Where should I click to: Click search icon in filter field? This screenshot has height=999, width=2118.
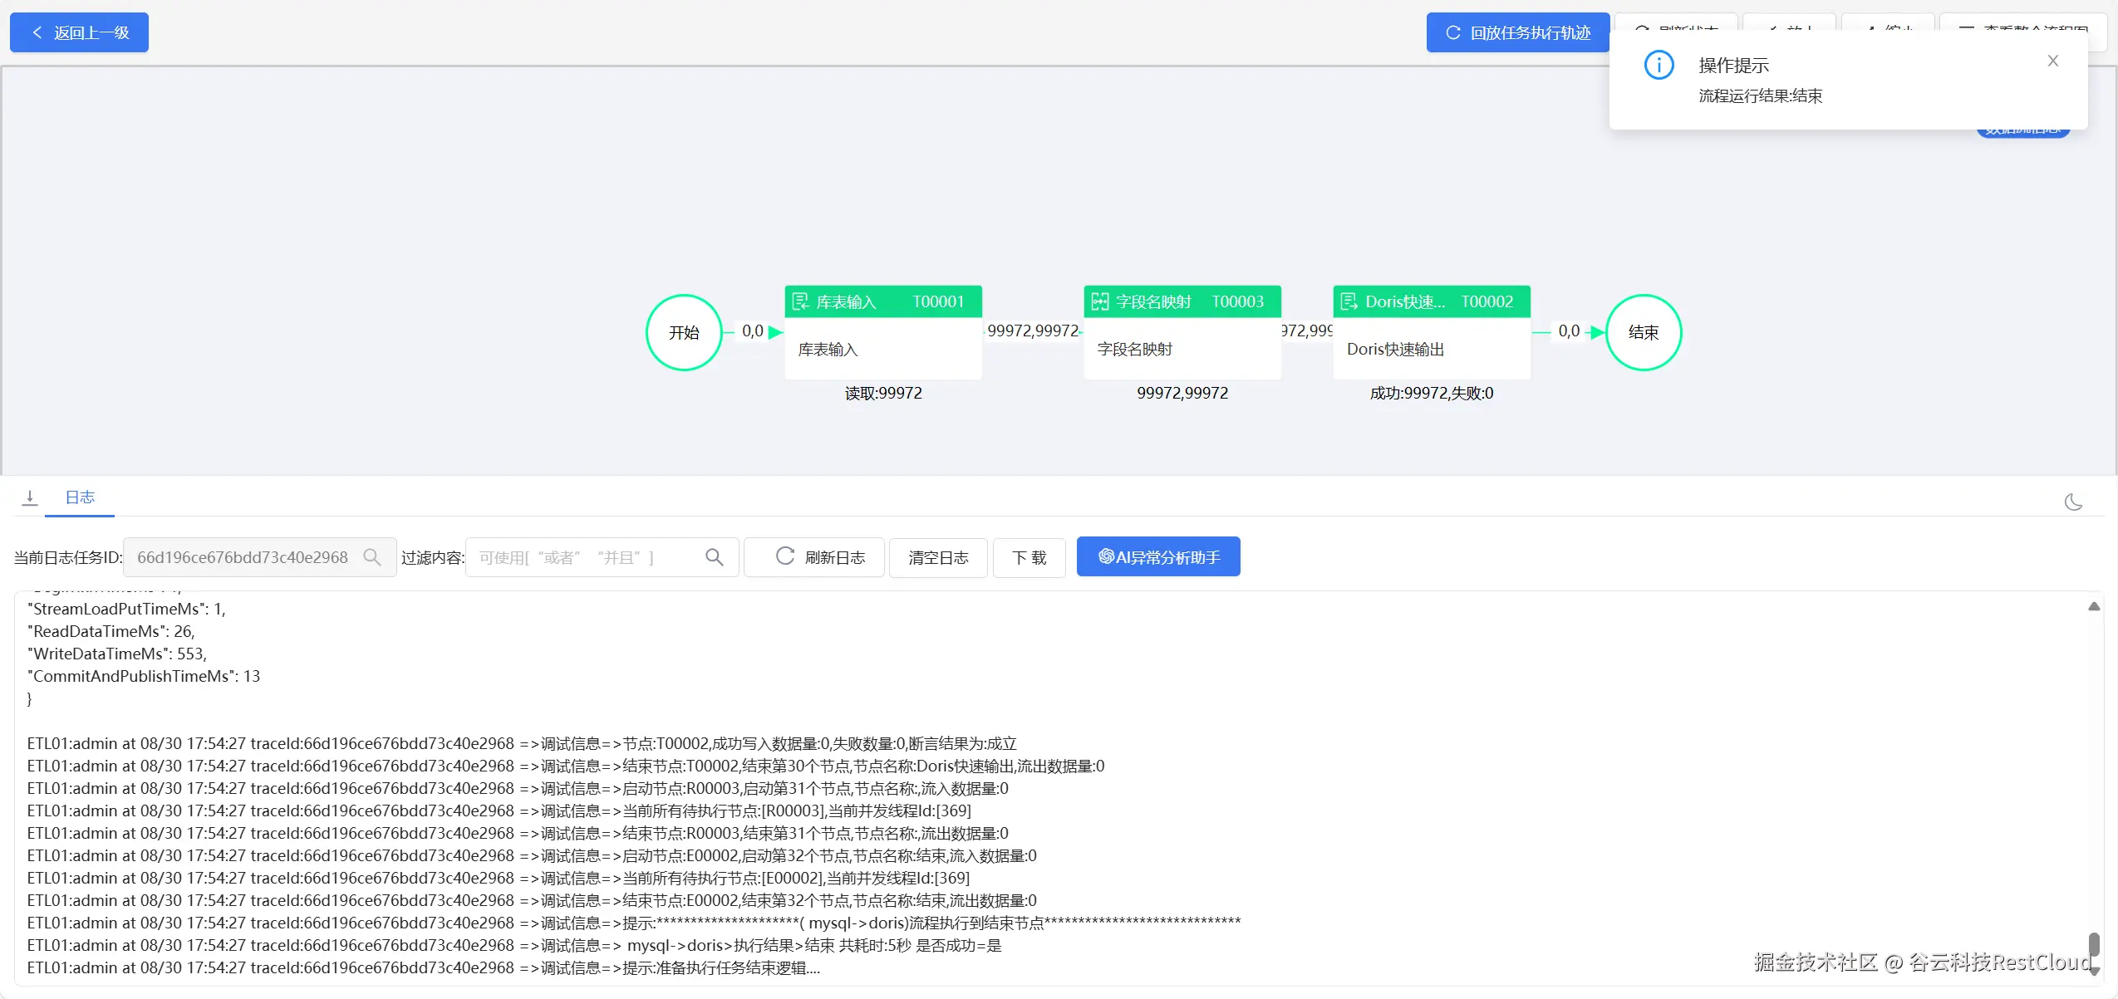(x=714, y=557)
